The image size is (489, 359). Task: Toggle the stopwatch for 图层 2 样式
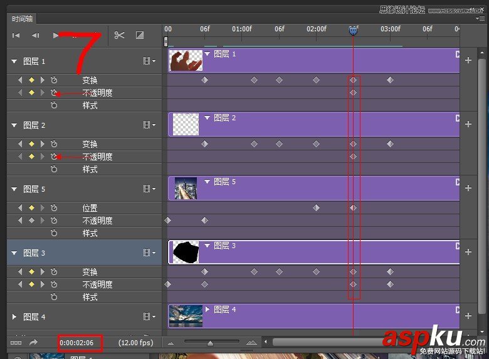[x=54, y=169]
